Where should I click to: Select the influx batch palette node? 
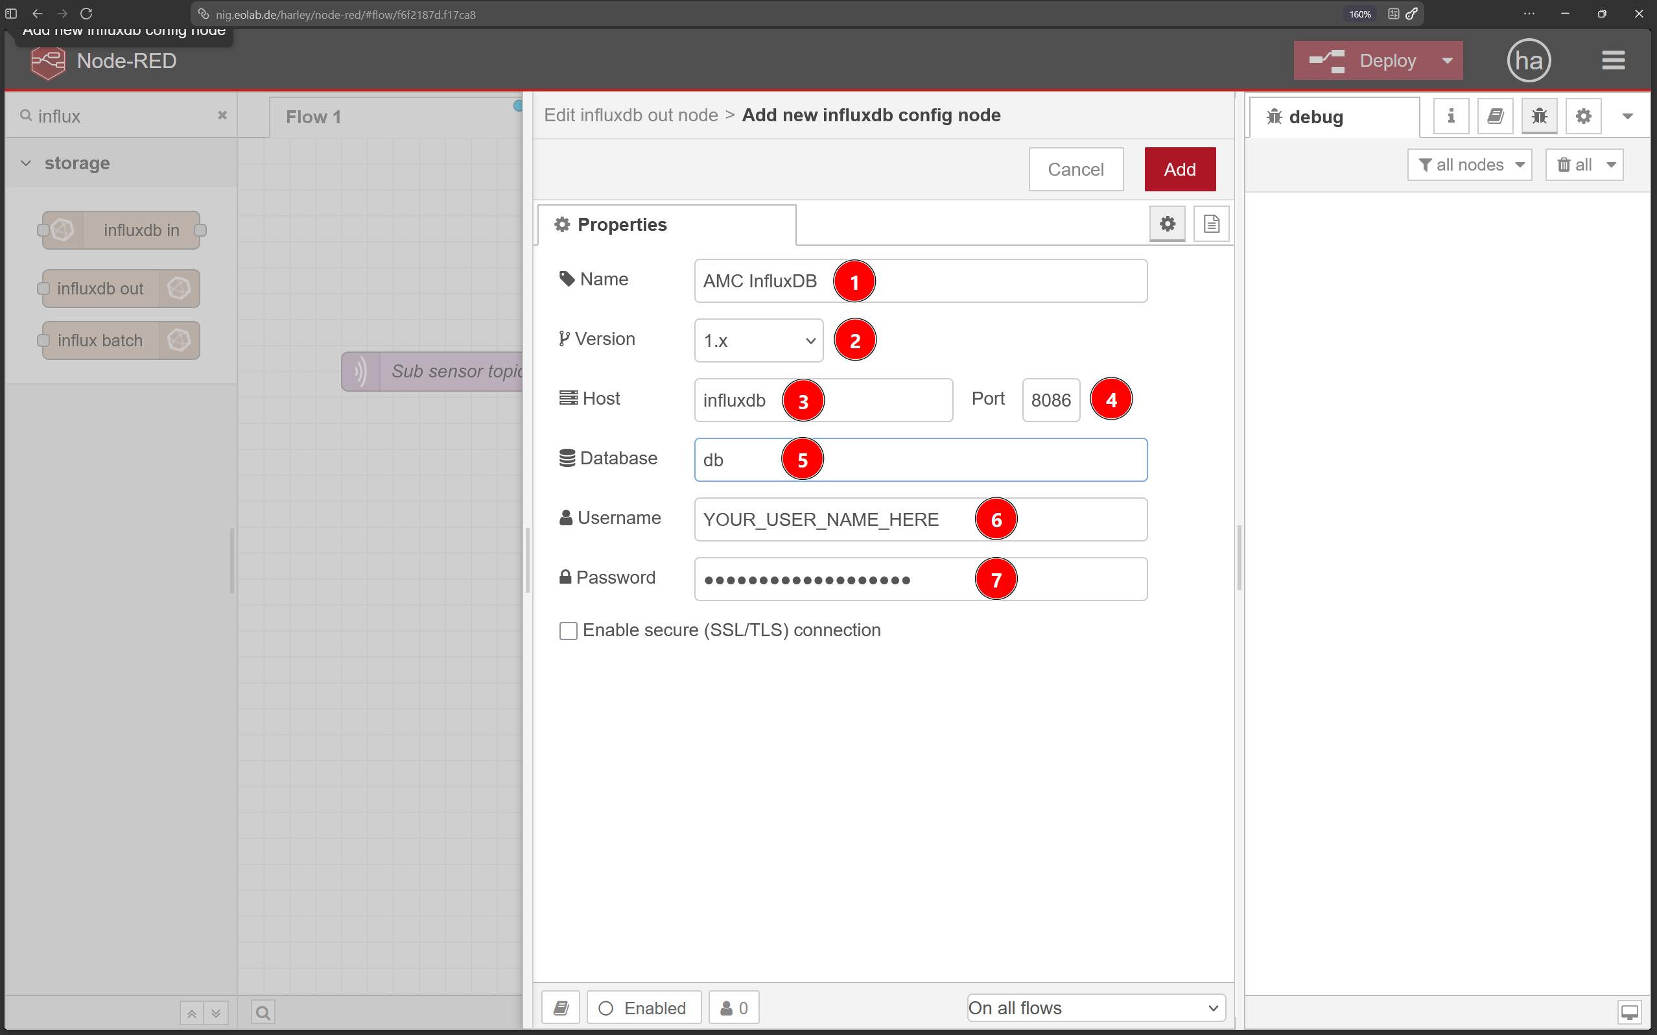coord(121,340)
